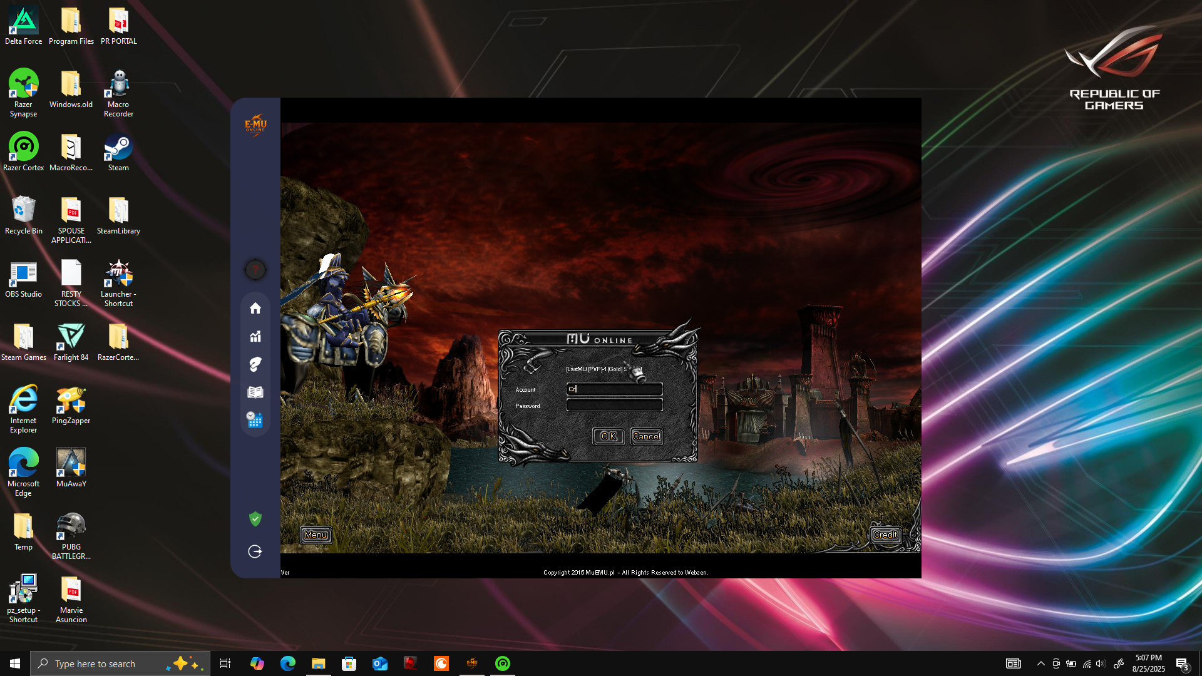
Task: Open the in-game Menu button
Action: pyautogui.click(x=316, y=535)
